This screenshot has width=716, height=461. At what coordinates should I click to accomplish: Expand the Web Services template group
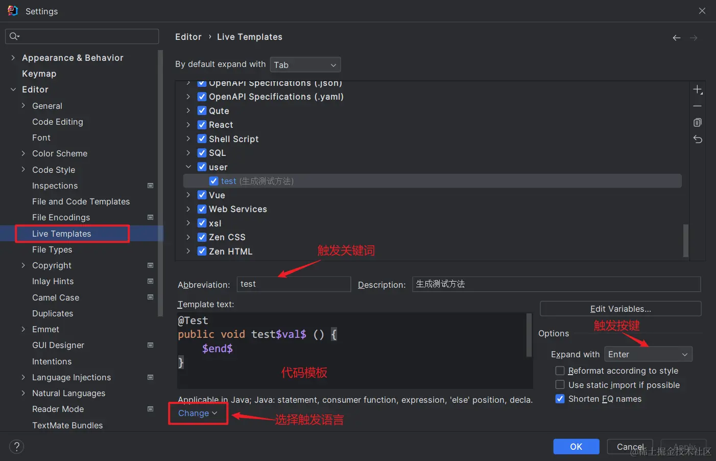coord(188,209)
